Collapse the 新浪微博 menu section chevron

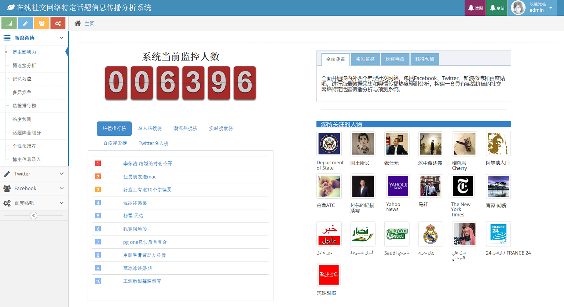tap(62, 38)
